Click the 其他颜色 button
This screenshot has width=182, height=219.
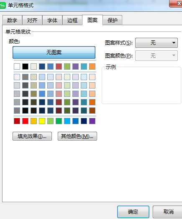tap(77, 136)
